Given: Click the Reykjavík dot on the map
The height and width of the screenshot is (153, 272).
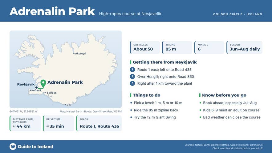Looking at the screenshot, I should (36, 87).
